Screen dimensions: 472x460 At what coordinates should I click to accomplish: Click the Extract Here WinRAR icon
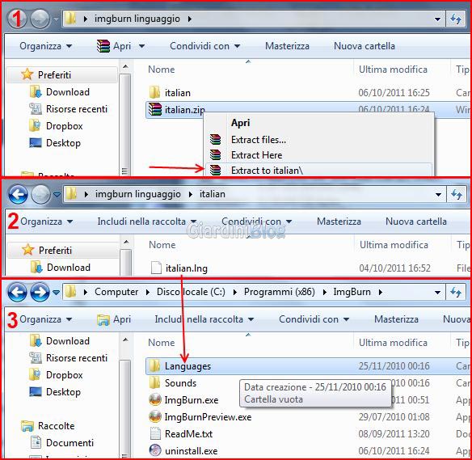click(x=215, y=154)
